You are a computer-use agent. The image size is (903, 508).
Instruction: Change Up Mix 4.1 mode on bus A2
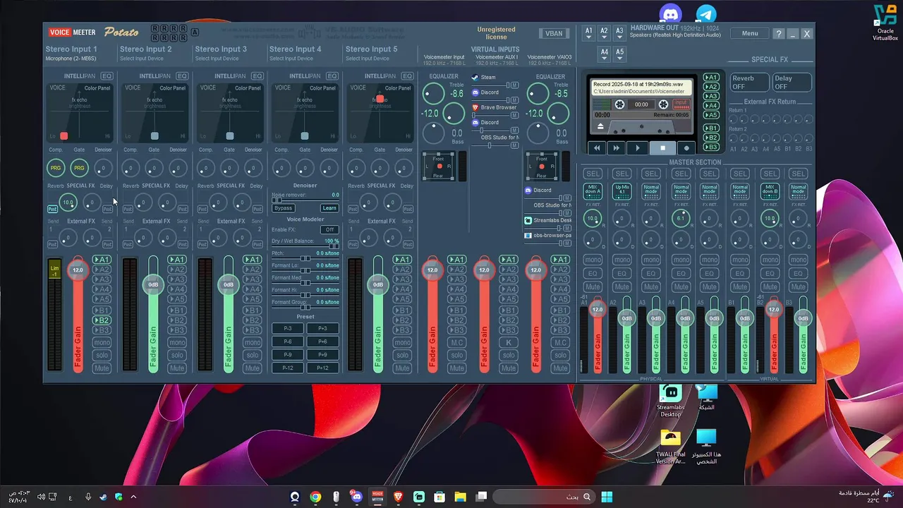point(622,191)
